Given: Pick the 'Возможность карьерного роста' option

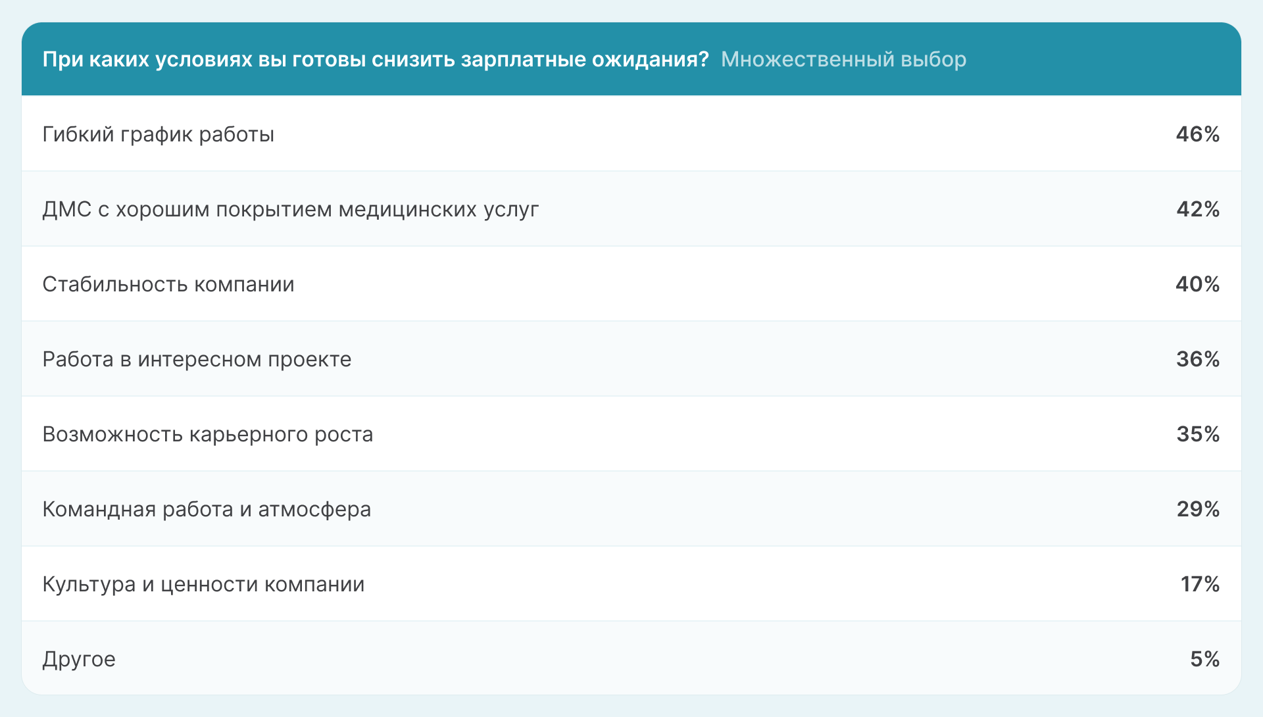Looking at the screenshot, I should click(208, 434).
